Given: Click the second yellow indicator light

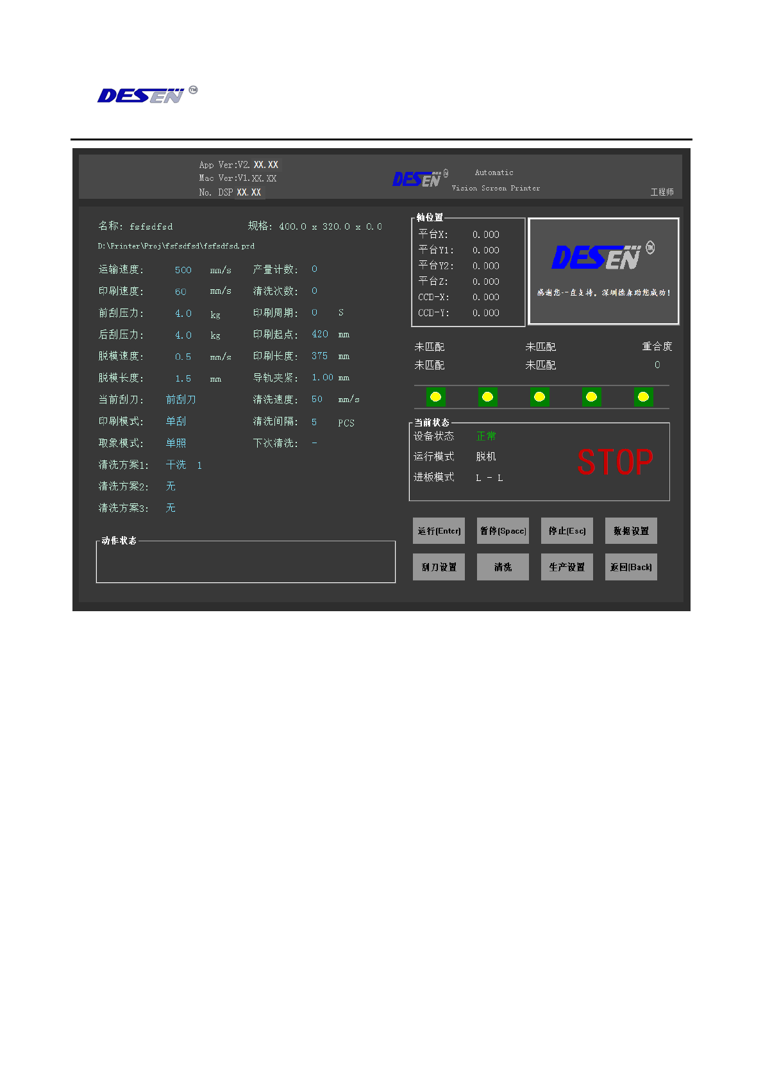Looking at the screenshot, I should coord(487,397).
